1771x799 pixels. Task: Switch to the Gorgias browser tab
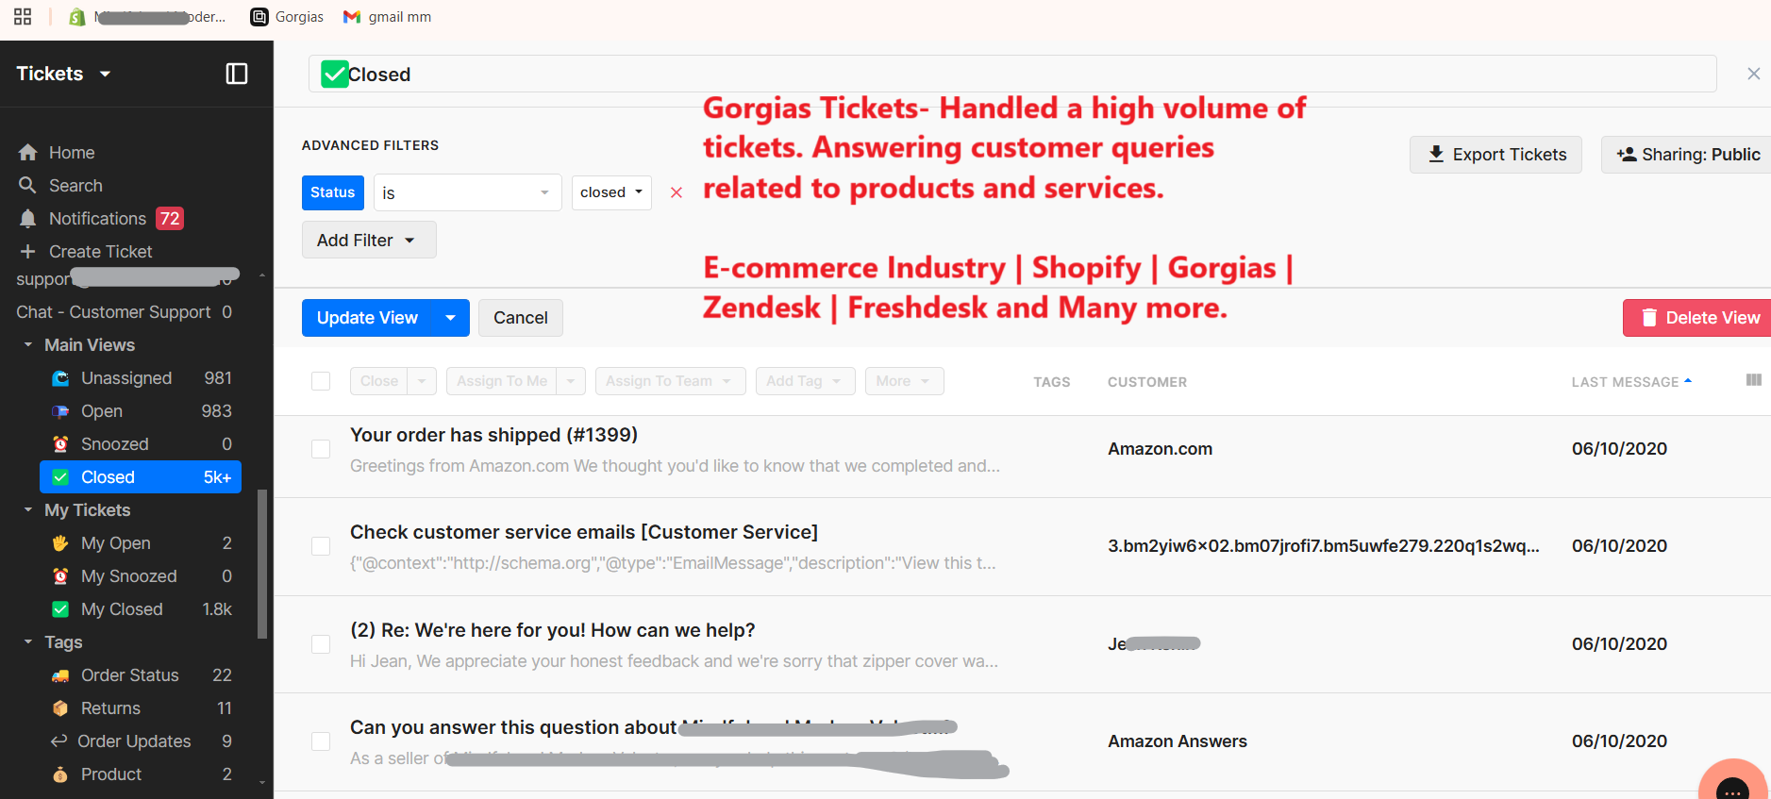pos(288,17)
